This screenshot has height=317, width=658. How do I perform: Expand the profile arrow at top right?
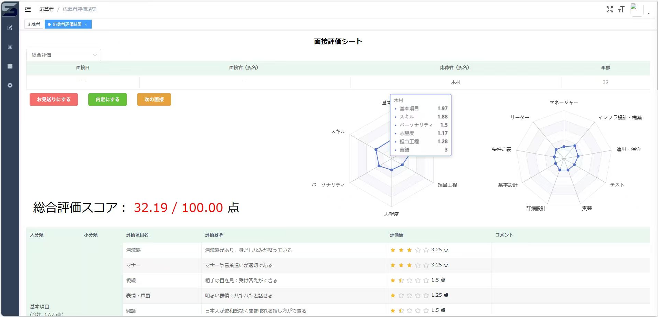649,13
